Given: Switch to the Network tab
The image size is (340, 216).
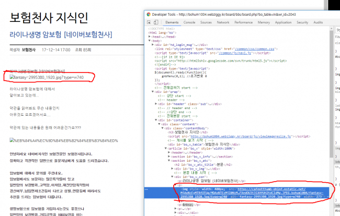Looking at the screenshot, I should click(x=223, y=22).
